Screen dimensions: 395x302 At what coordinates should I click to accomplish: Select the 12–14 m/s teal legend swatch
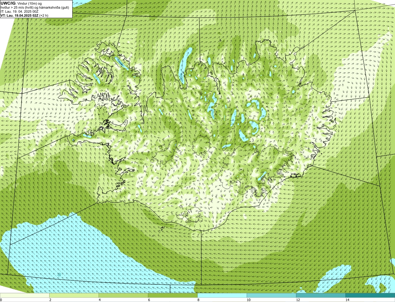click(x=321, y=296)
